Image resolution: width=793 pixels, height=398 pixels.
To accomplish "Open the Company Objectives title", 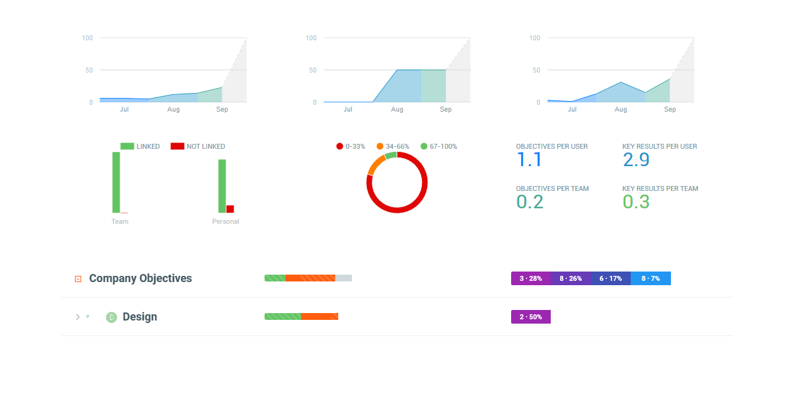I will tap(140, 278).
